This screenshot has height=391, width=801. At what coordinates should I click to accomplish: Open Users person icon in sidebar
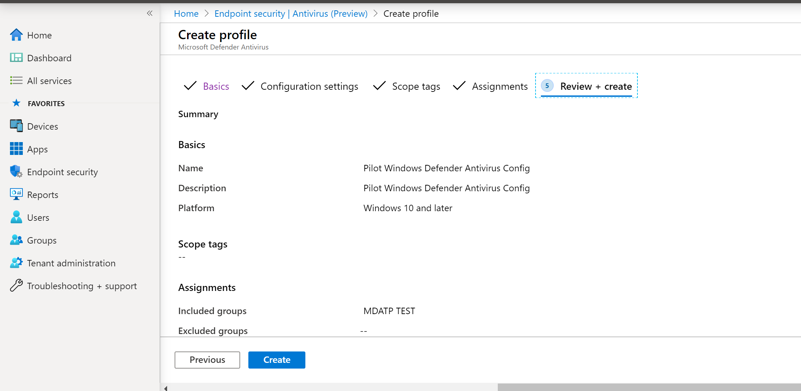click(x=16, y=217)
